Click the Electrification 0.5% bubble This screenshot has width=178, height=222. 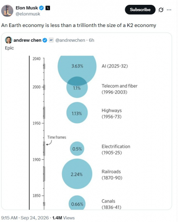click(x=77, y=149)
